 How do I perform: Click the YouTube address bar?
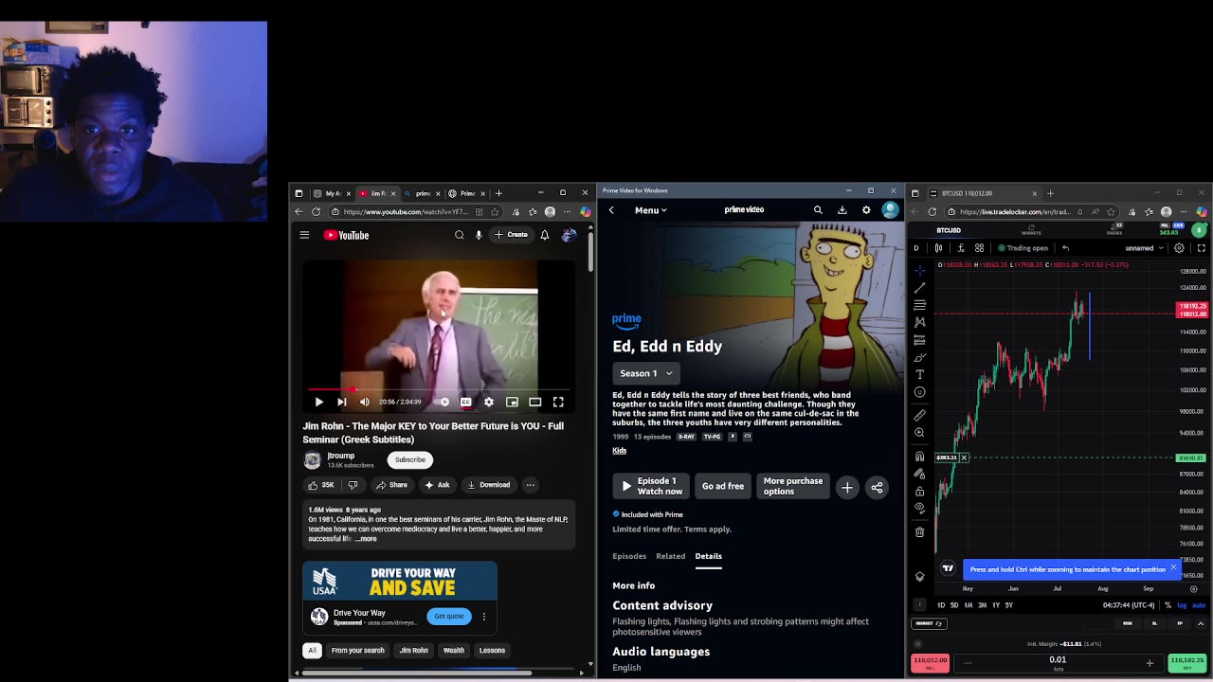pyautogui.click(x=406, y=212)
